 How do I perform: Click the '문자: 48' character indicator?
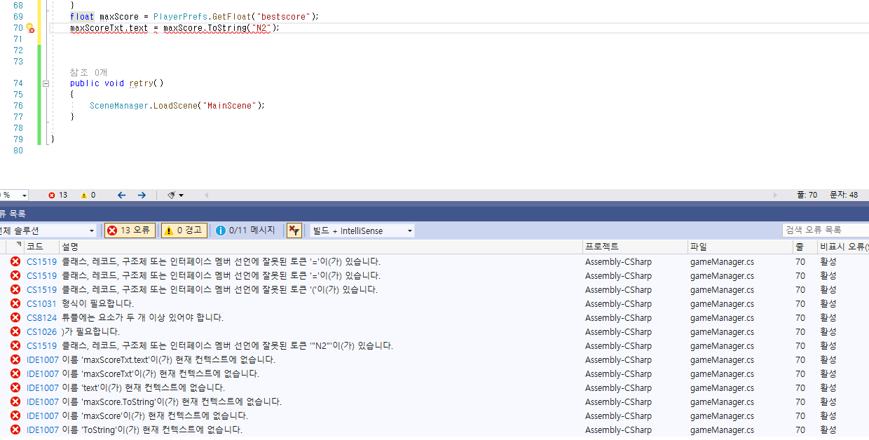coord(844,195)
